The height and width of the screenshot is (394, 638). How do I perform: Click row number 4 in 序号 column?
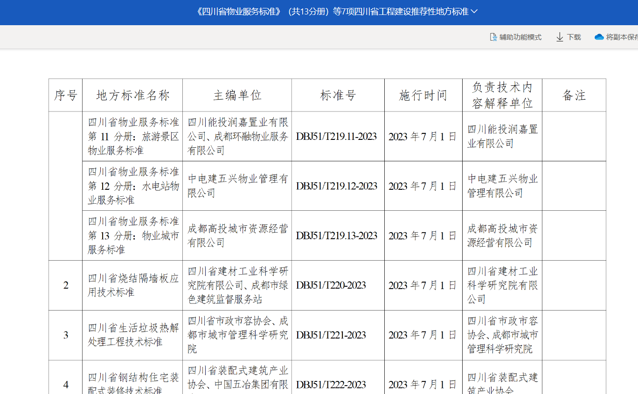[66, 377]
